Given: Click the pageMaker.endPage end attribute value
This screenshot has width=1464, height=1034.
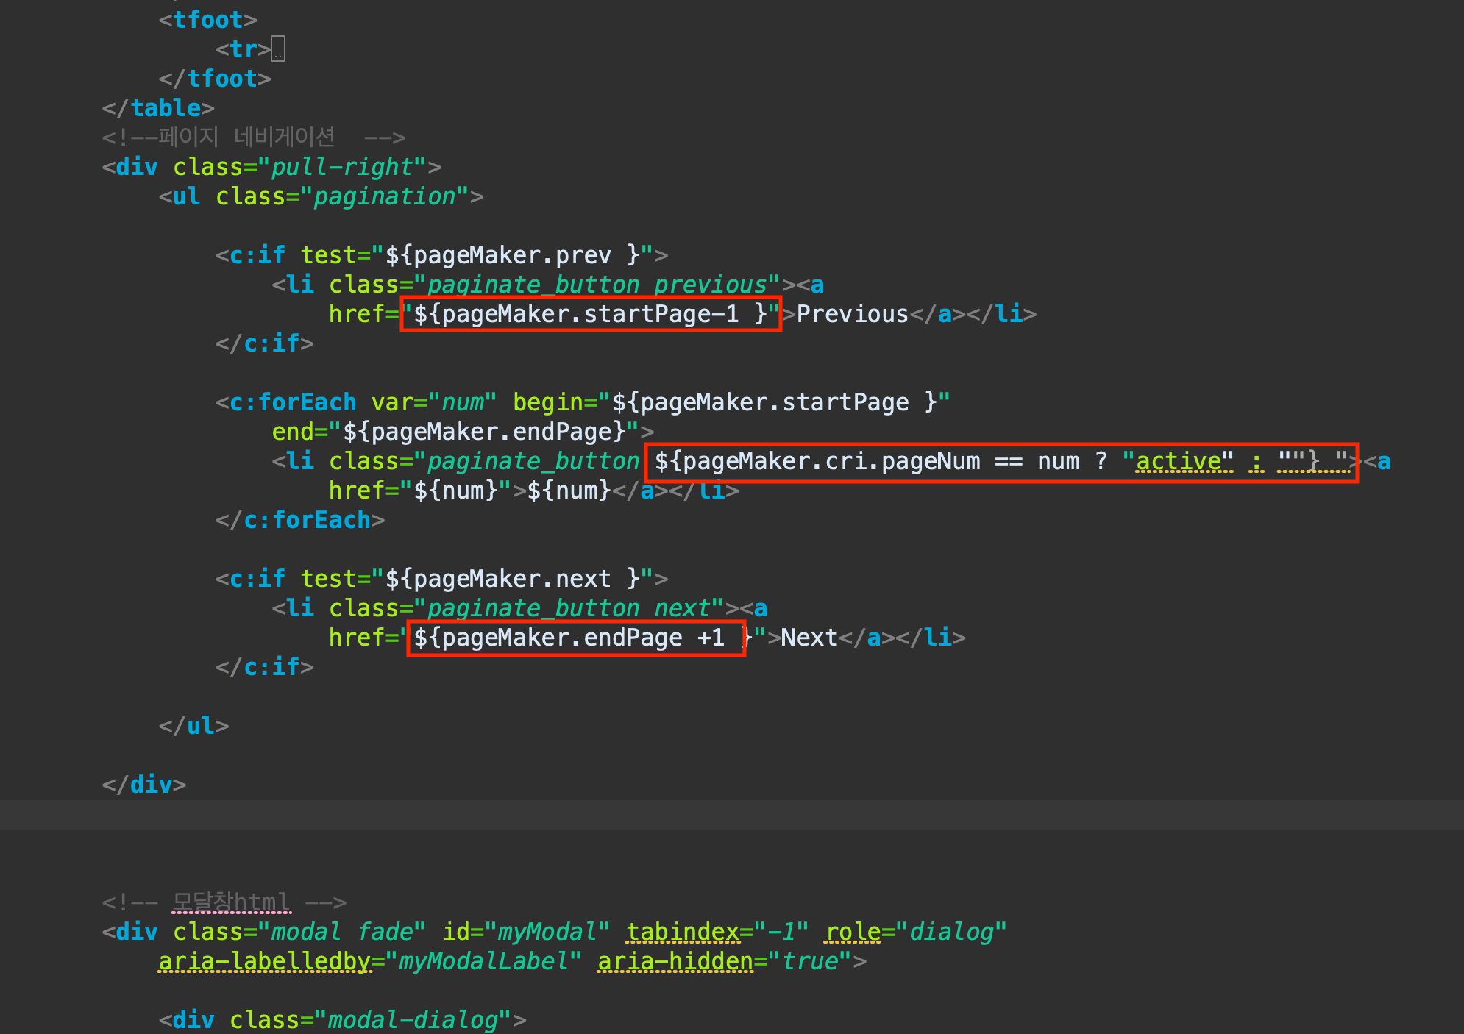Looking at the screenshot, I should pos(484,432).
